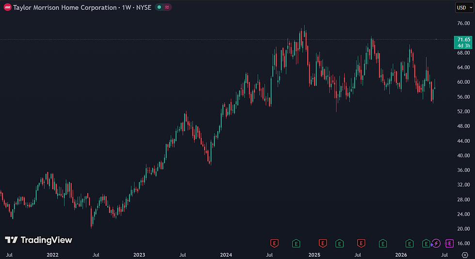Click the chart title Taylor Morrison Home Corporation
This screenshot has height=259, width=475.
tap(65, 8)
